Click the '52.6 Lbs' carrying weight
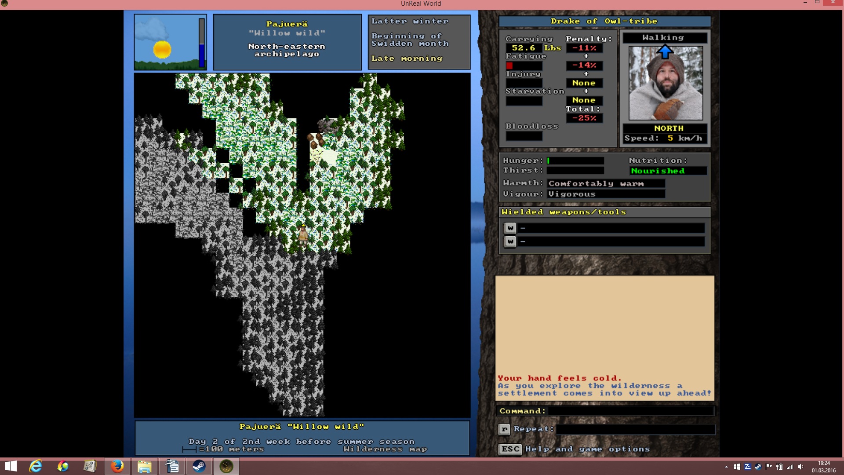844x475 pixels. click(536, 48)
